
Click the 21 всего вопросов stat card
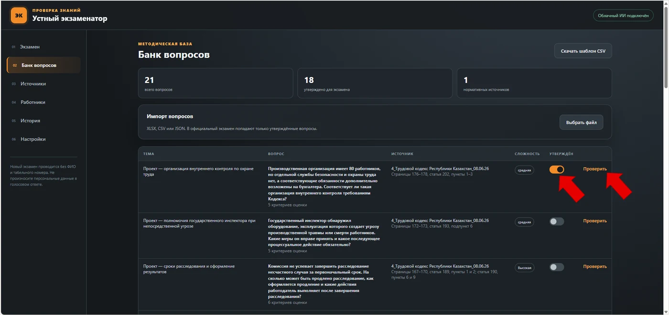216,83
